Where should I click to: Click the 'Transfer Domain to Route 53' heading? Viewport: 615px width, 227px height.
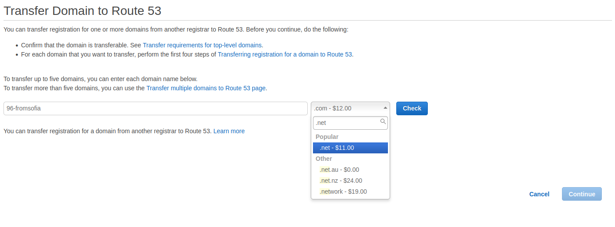click(82, 11)
